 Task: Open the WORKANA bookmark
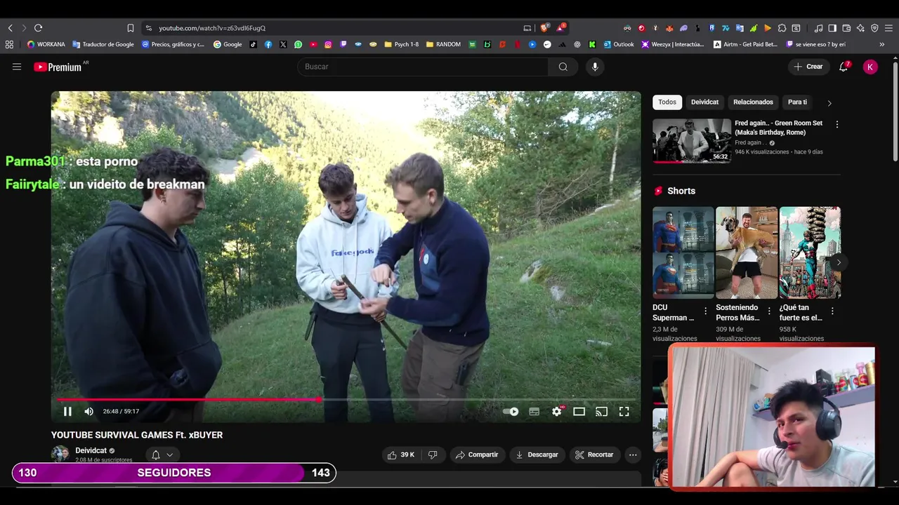[x=46, y=44]
